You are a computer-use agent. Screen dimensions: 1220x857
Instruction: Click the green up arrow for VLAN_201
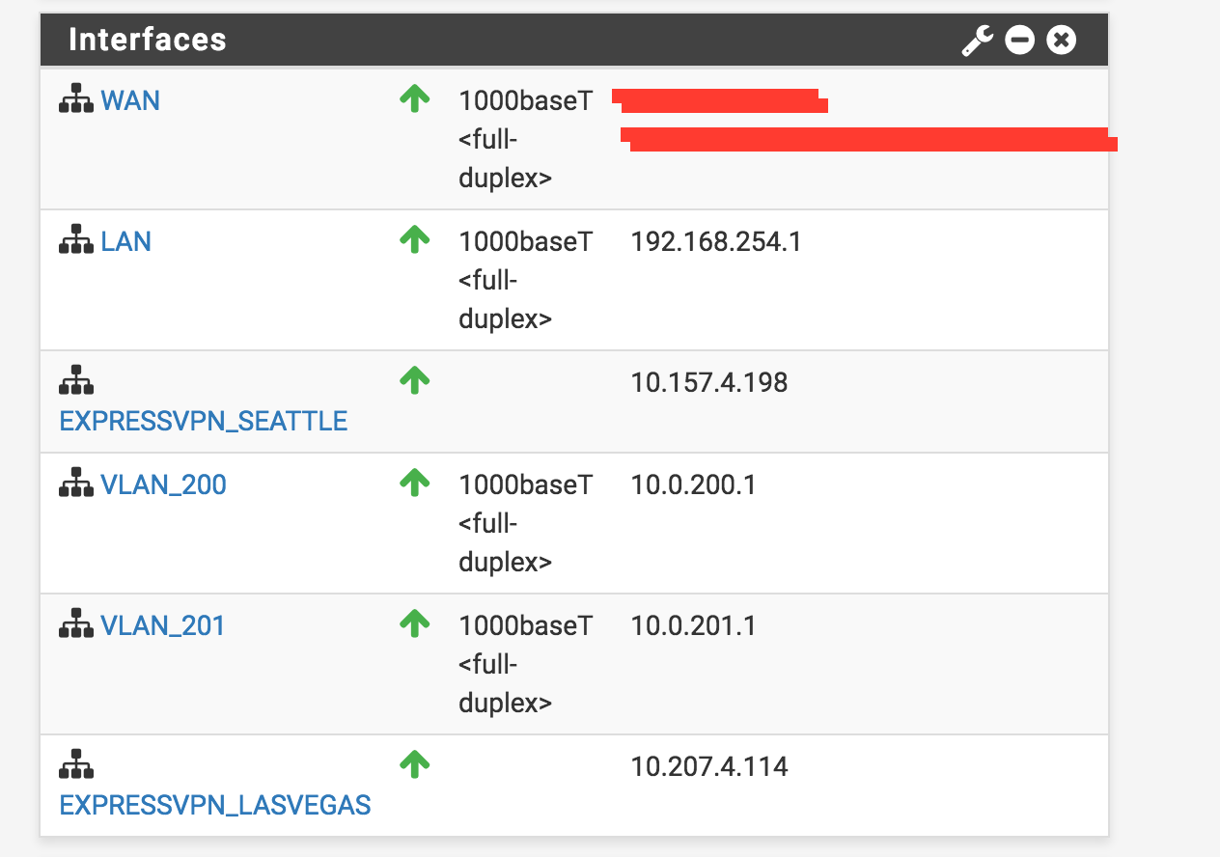(x=414, y=623)
